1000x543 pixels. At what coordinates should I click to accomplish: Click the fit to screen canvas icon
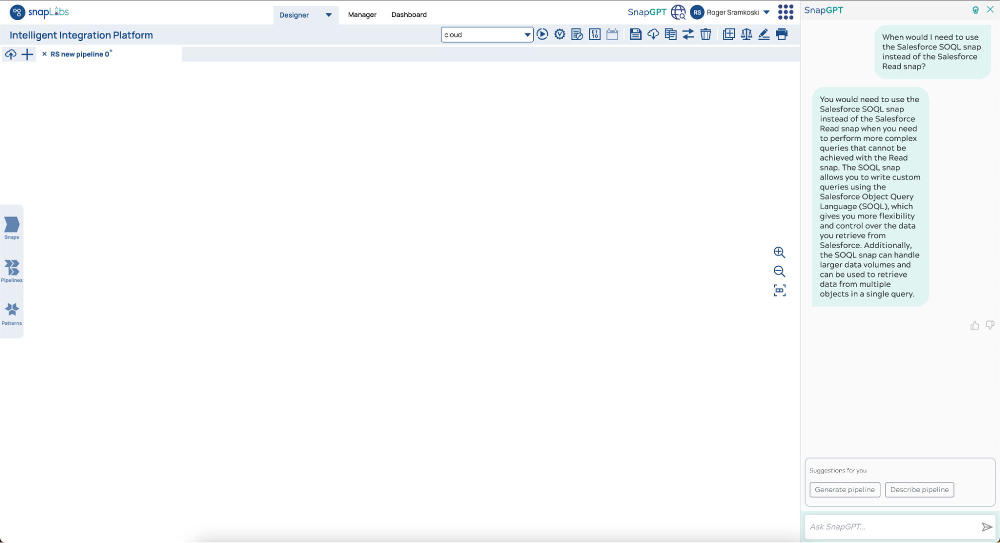779,290
